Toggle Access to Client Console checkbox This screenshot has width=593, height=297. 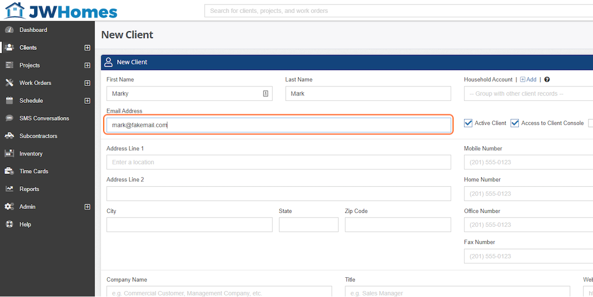tap(515, 123)
